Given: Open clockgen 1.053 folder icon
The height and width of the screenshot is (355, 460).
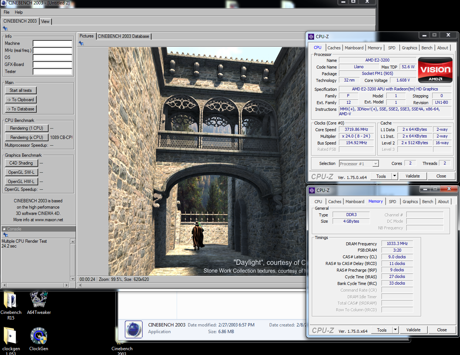Looking at the screenshot, I should pos(11,340).
